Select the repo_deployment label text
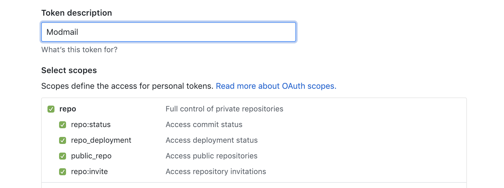The width and height of the screenshot is (504, 188). [101, 140]
